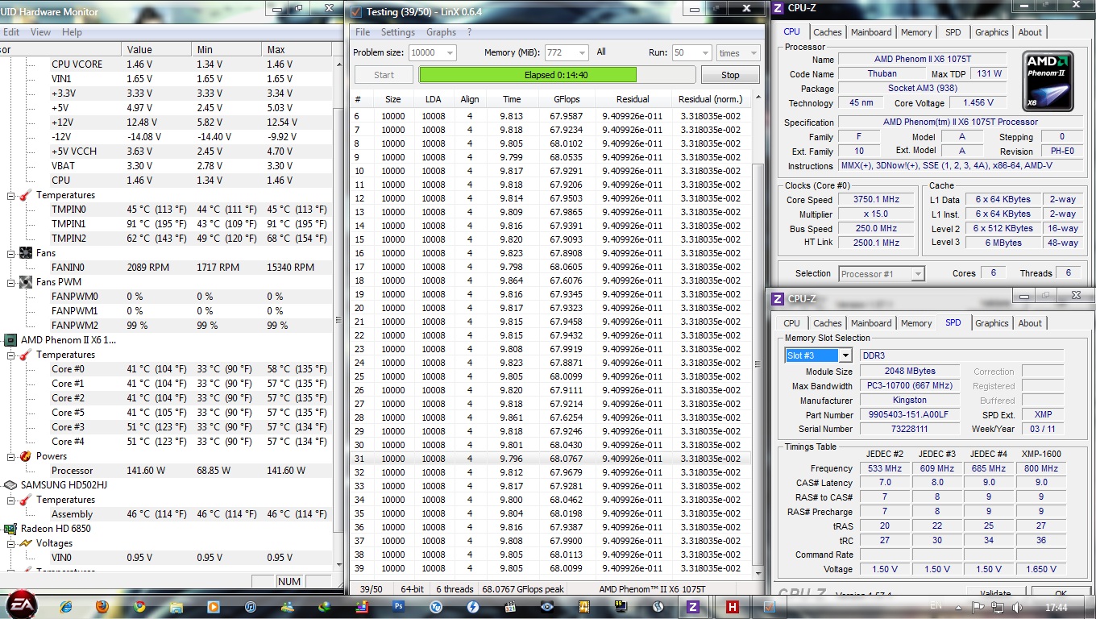This screenshot has width=1096, height=619.
Task: Collapse the Powers tree node
Action: [12, 456]
